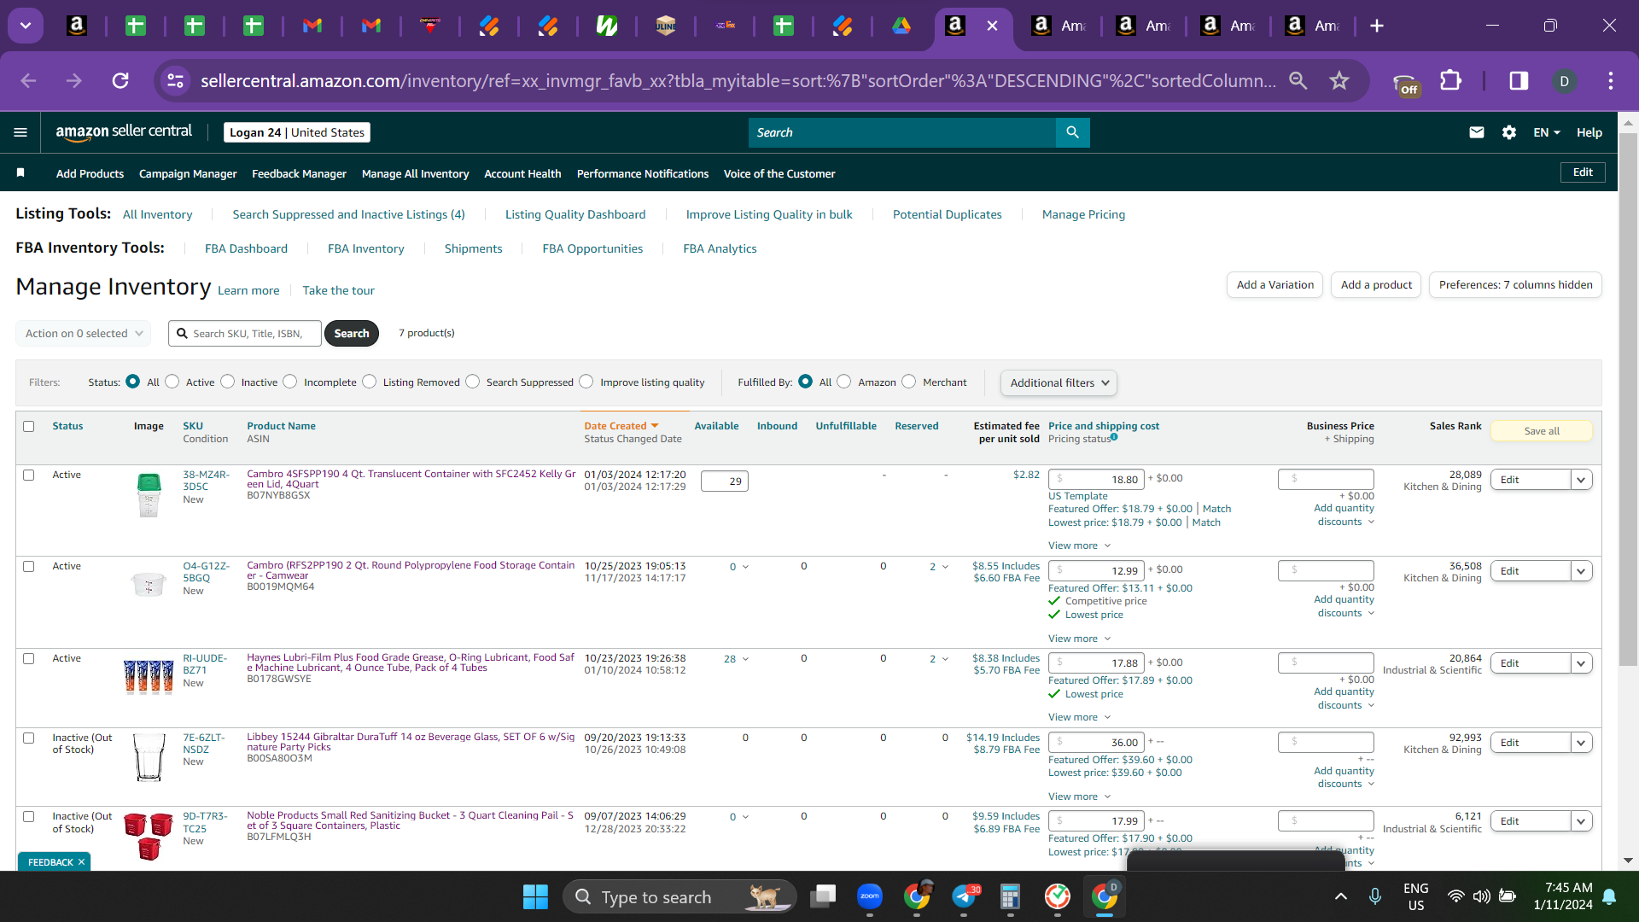Choose the Merchant fulfilled-by radio
1639x922 pixels.
tap(909, 382)
